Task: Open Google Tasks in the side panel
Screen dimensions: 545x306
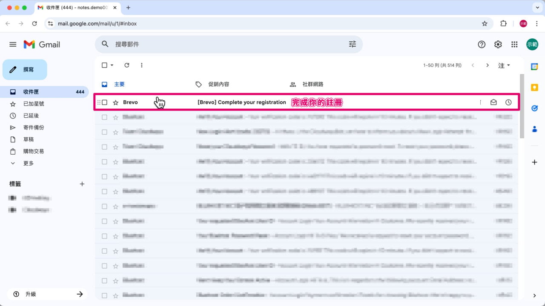Action: (534, 108)
